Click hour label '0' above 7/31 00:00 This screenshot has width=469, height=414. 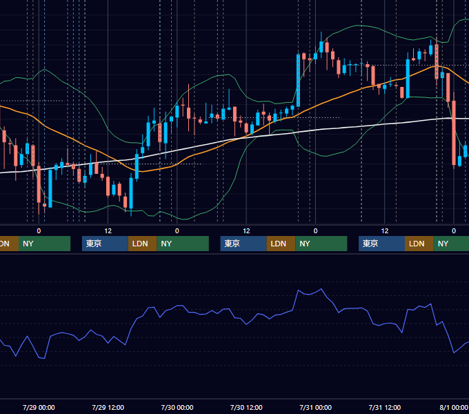tap(315, 231)
